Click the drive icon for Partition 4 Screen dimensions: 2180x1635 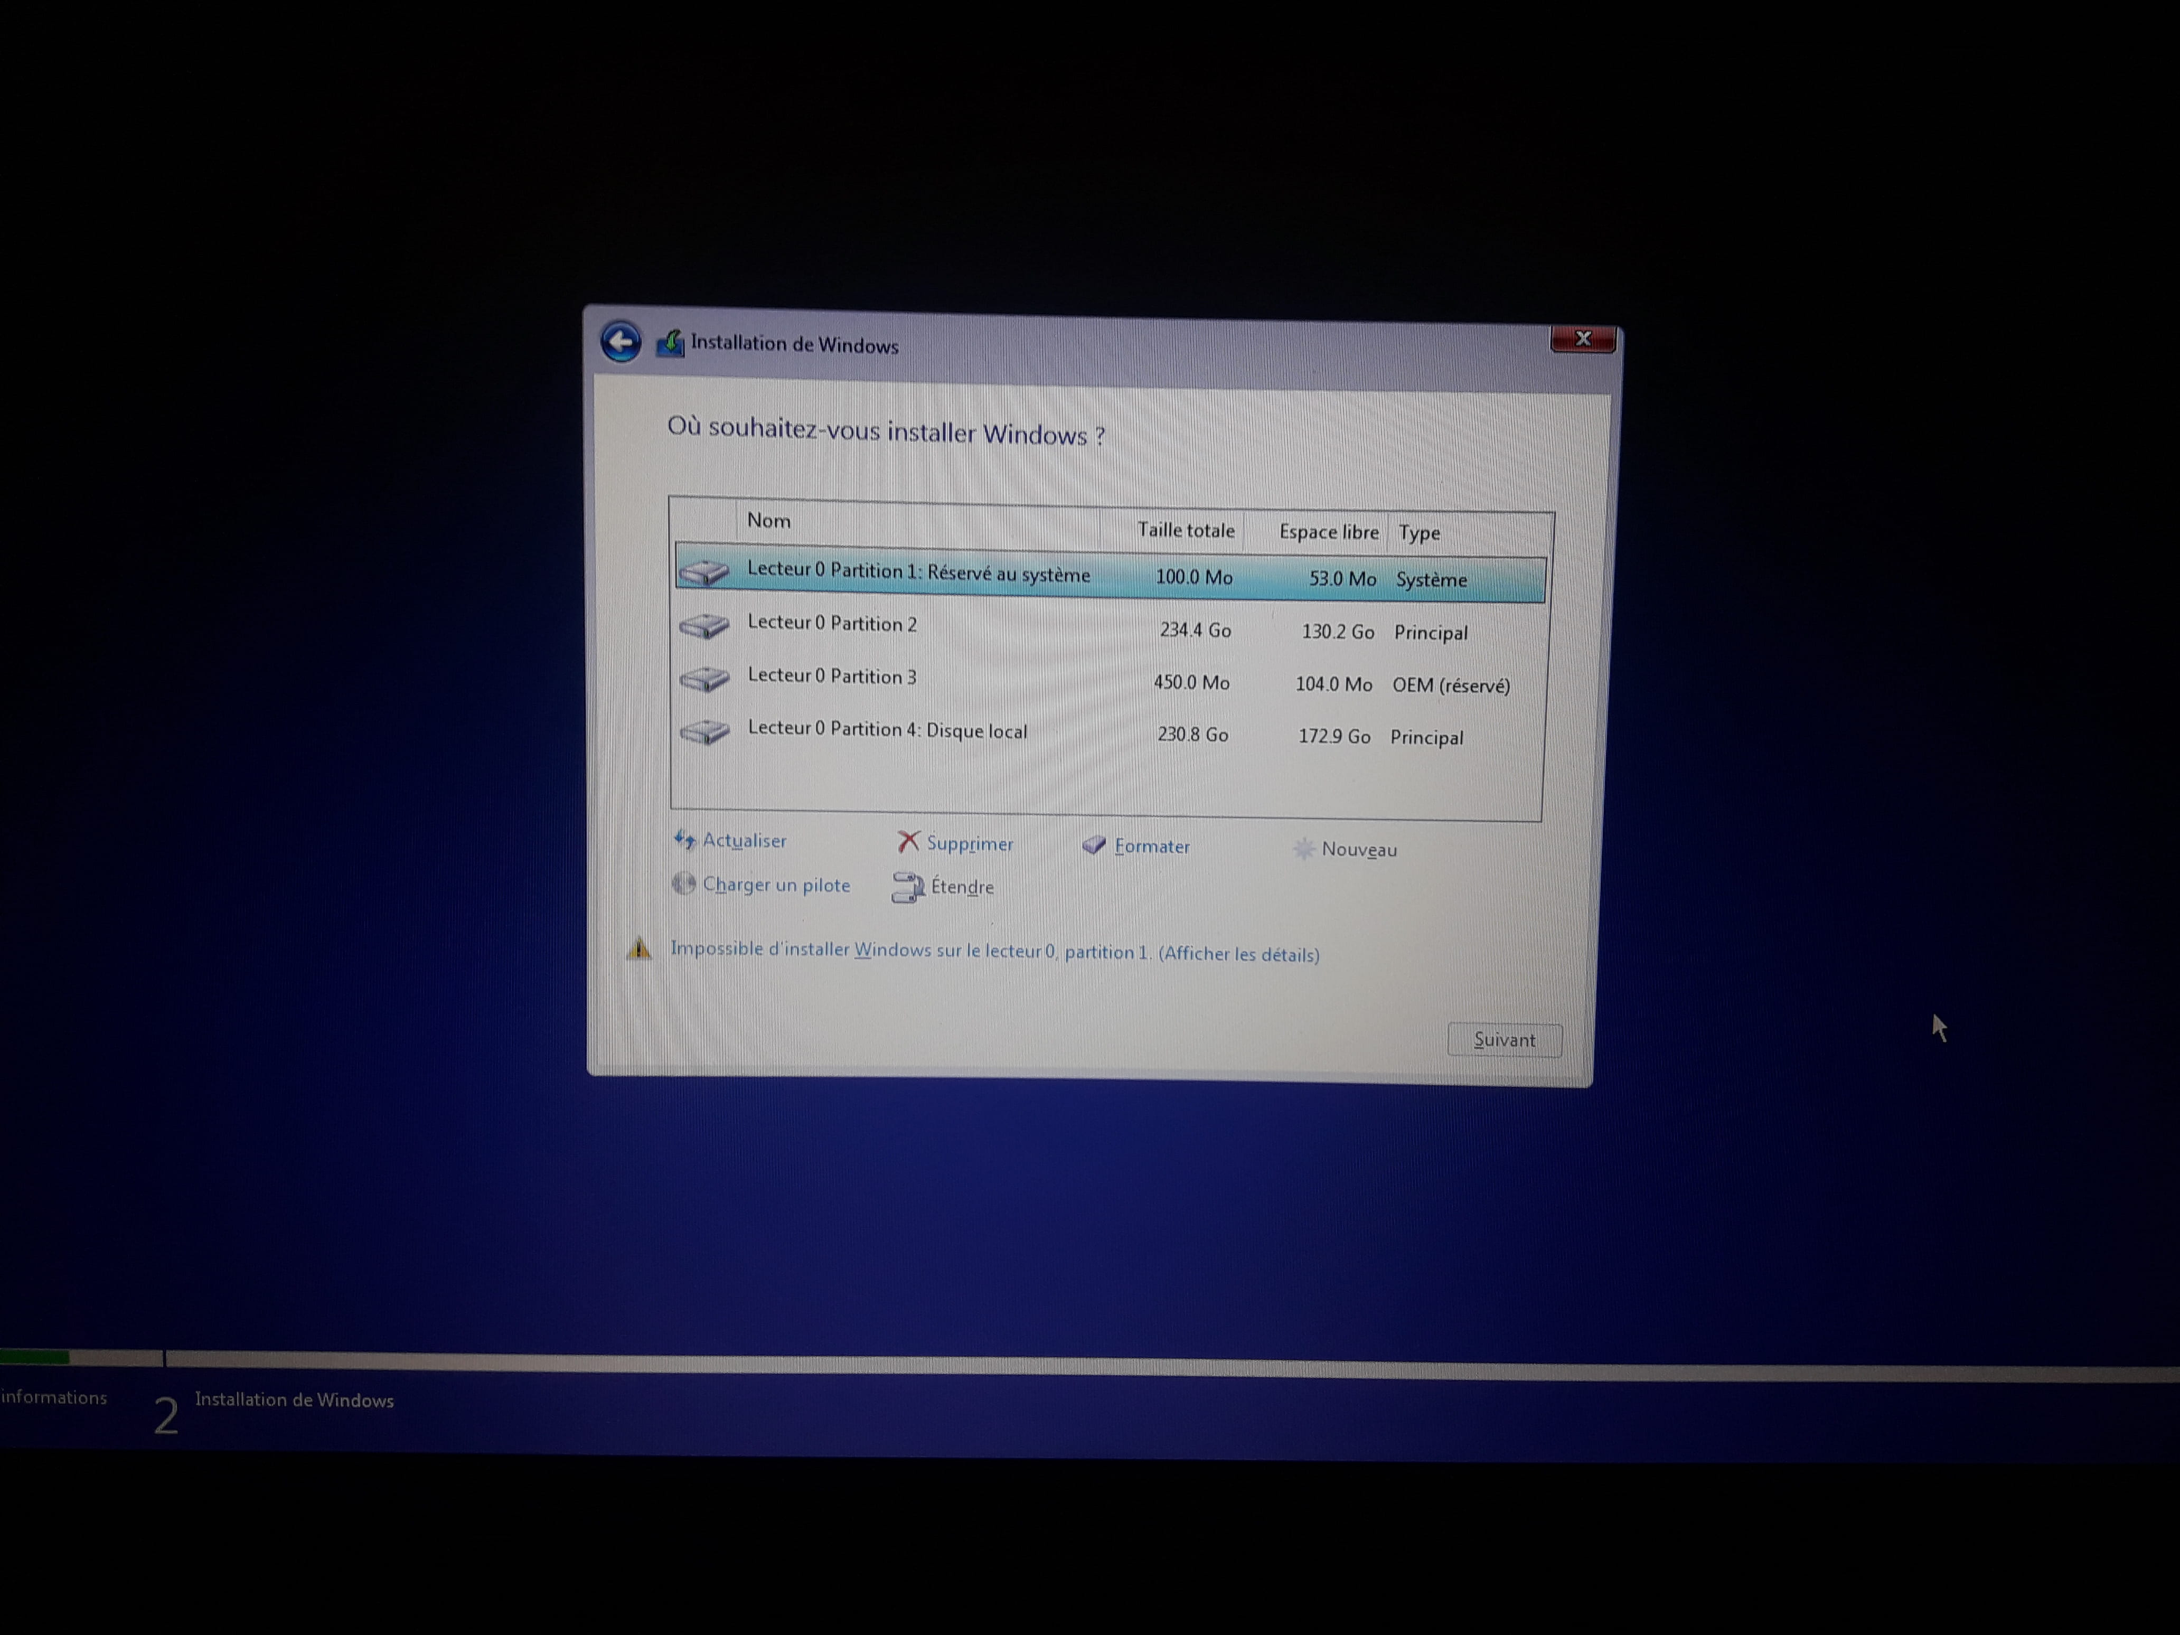click(704, 731)
